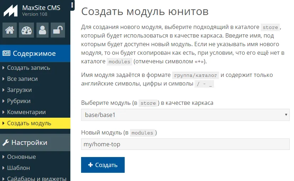
Task: Click the unlock padlock icon
Action: point(58,30)
